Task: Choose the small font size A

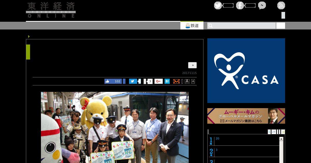Action: tap(193, 82)
